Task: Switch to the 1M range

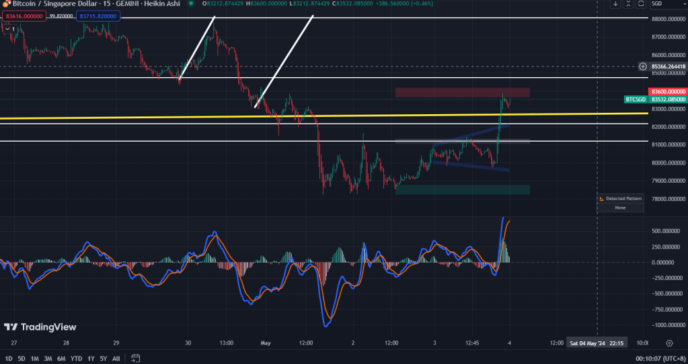Action: click(34, 358)
